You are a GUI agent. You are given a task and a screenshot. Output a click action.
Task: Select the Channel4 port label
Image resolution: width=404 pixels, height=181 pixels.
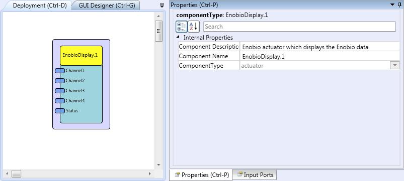pos(75,101)
